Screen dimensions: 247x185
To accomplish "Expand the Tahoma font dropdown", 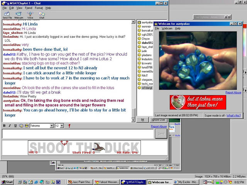I will pos(51,126).
